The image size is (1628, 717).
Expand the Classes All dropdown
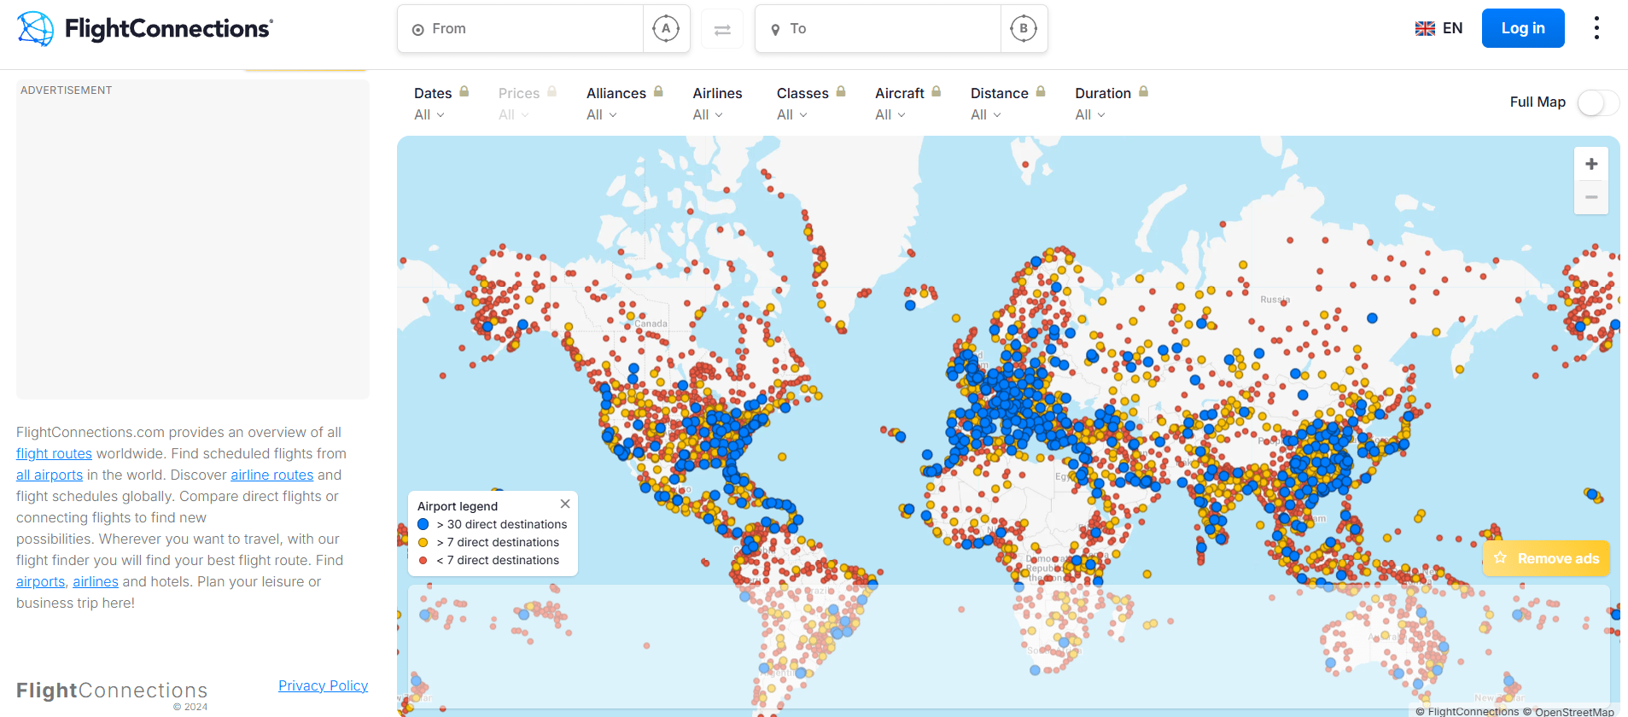pos(792,114)
